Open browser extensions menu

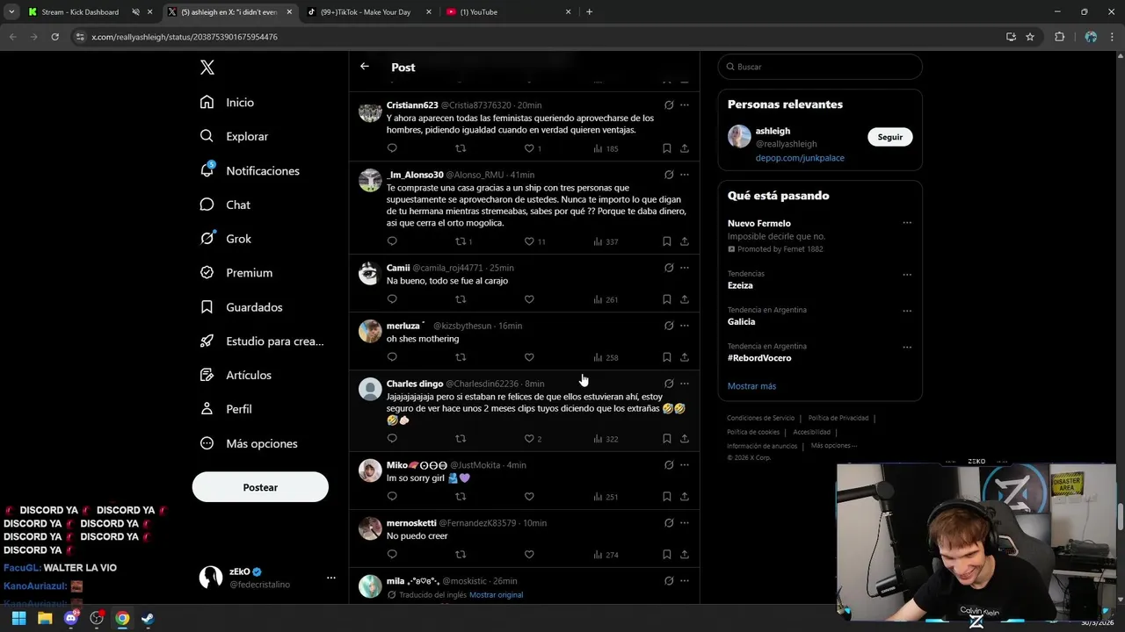pyautogui.click(x=1059, y=37)
